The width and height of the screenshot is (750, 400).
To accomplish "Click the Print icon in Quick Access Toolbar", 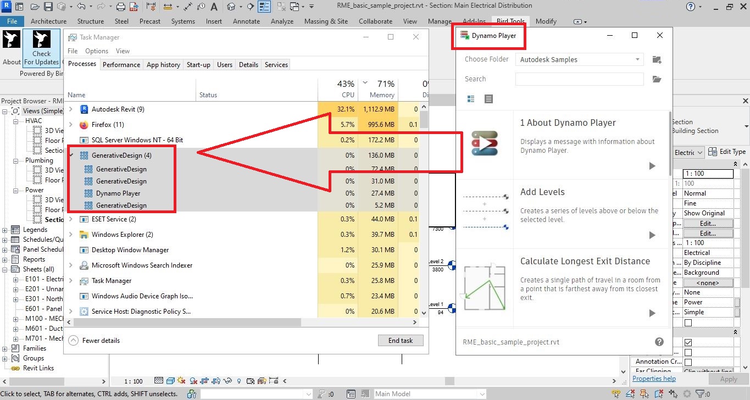I will click(x=121, y=6).
